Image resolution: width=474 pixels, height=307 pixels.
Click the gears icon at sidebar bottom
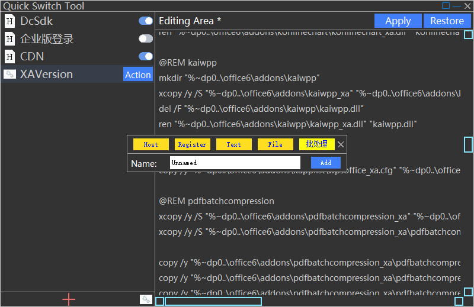point(146,299)
